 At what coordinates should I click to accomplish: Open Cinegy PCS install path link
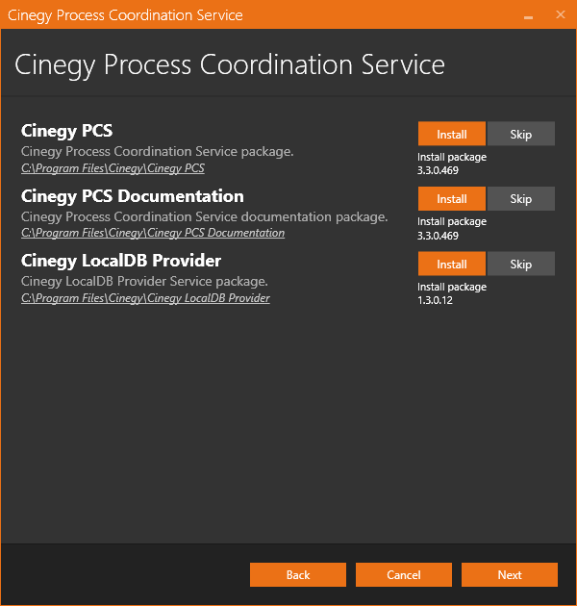(x=113, y=168)
